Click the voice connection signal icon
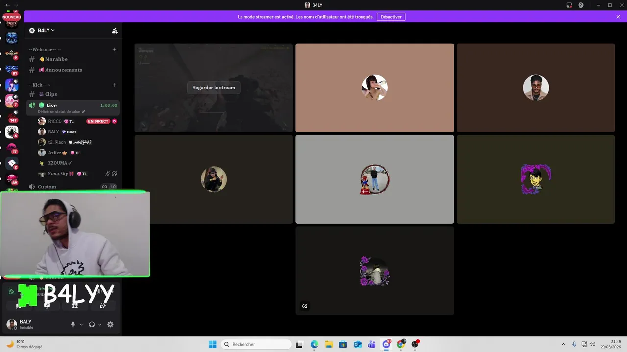This screenshot has width=627, height=352. [12, 291]
